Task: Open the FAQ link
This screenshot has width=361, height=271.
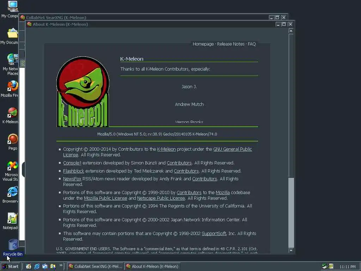Action: point(252,44)
